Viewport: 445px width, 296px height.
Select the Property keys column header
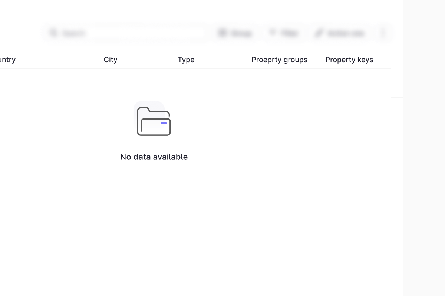[349, 60]
